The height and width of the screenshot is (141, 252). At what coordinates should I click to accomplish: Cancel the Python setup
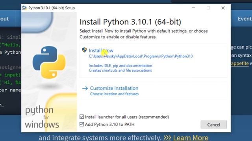(x=213, y=125)
